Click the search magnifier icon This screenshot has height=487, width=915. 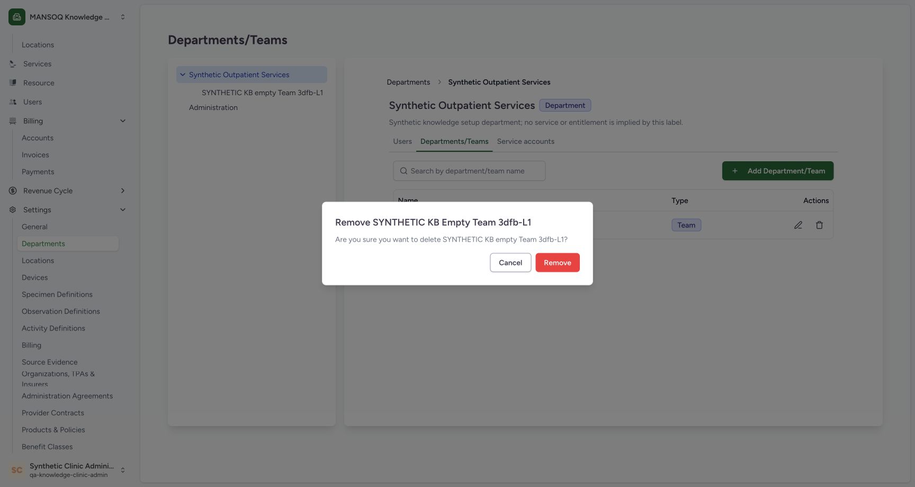403,171
